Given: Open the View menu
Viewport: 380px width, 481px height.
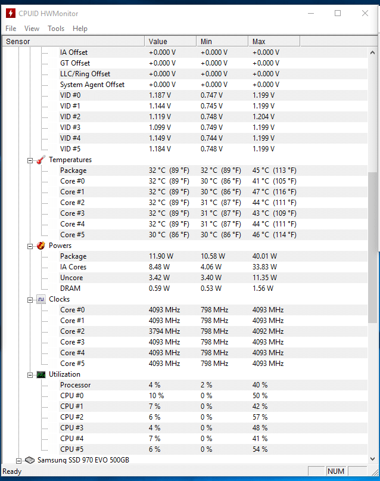Looking at the screenshot, I should point(32,28).
